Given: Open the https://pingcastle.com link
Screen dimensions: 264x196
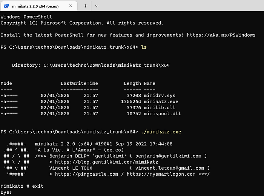Looking at the screenshot, I should (x=86, y=174).
